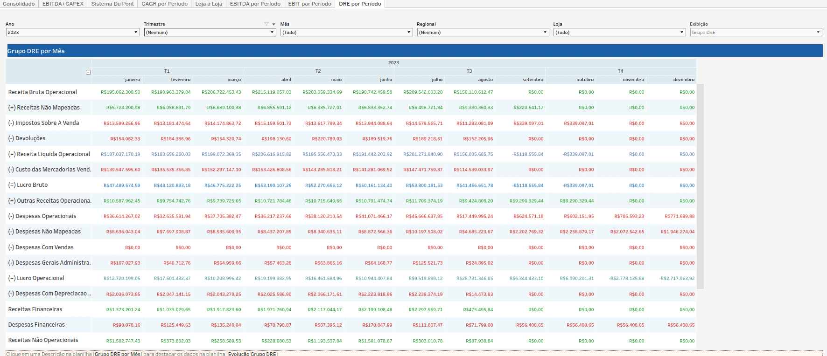The height and width of the screenshot is (356, 827).
Task: Open the Mês (Tudo) dropdown
Action: pos(347,32)
